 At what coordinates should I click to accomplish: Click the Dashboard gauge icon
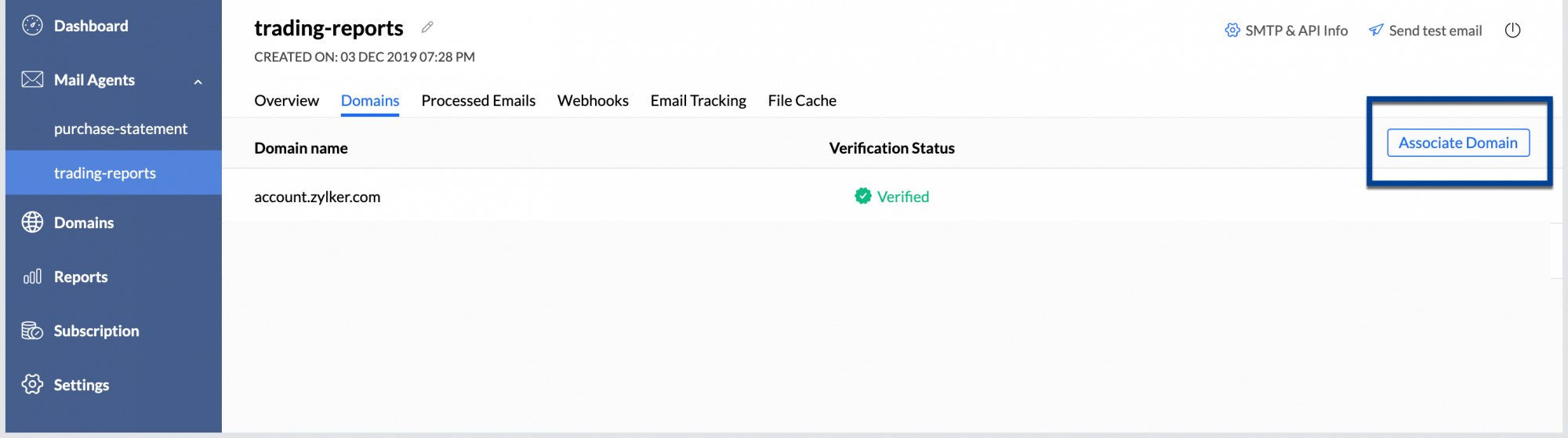click(x=32, y=26)
